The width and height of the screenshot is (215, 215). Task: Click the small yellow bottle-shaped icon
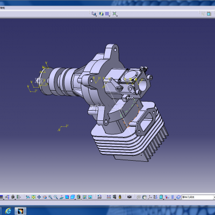coord(120,197)
